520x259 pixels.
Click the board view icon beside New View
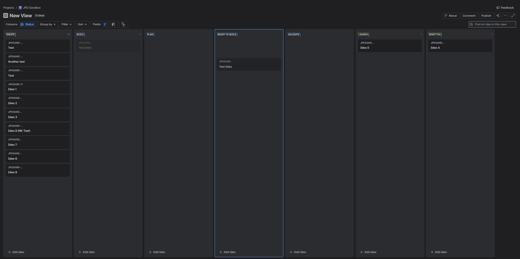point(5,15)
